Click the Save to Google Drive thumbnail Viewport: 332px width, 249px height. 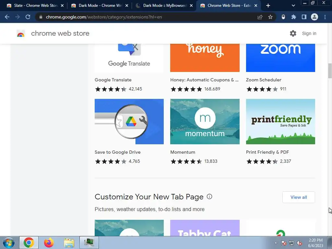[x=129, y=122]
